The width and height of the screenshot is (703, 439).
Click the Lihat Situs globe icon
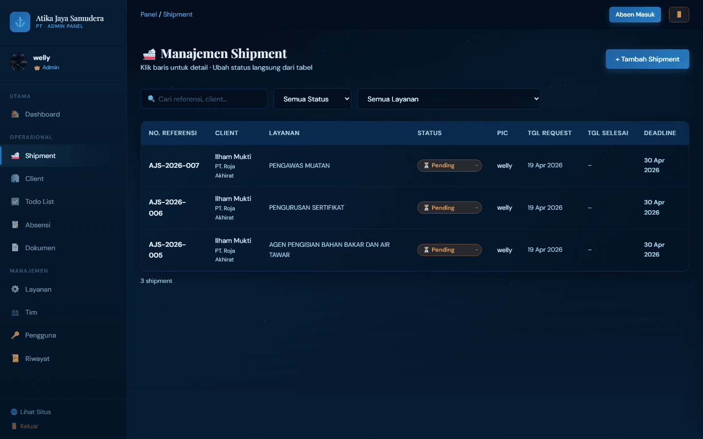(14, 412)
